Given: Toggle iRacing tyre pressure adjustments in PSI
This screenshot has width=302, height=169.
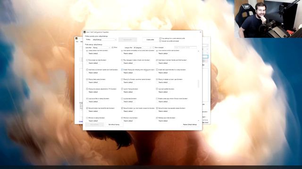Looking at the screenshot, I should (x=87, y=89).
